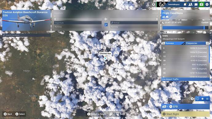The width and height of the screenshot is (212, 119).
Task: Select runway 21 row
Action: [x=185, y=52]
